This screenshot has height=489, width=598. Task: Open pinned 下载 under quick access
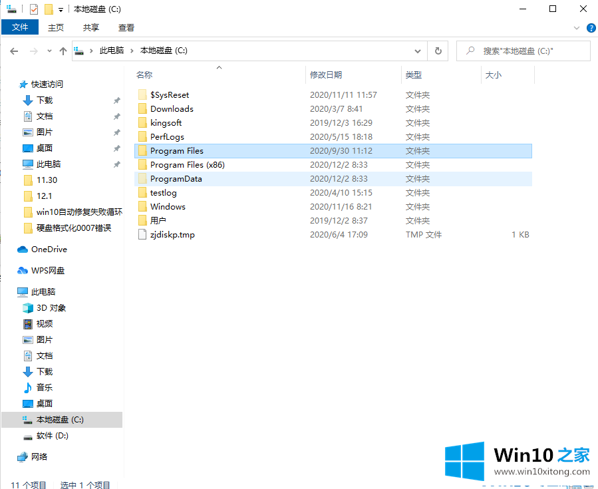[x=45, y=100]
